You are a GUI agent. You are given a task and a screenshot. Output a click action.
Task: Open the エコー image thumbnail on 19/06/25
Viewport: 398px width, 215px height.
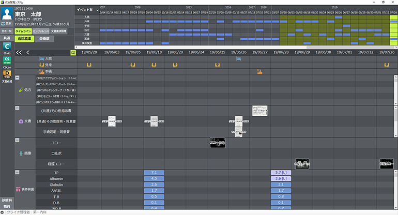coord(217,143)
